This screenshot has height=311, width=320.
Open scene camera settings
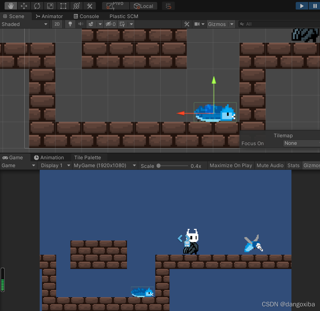197,24
